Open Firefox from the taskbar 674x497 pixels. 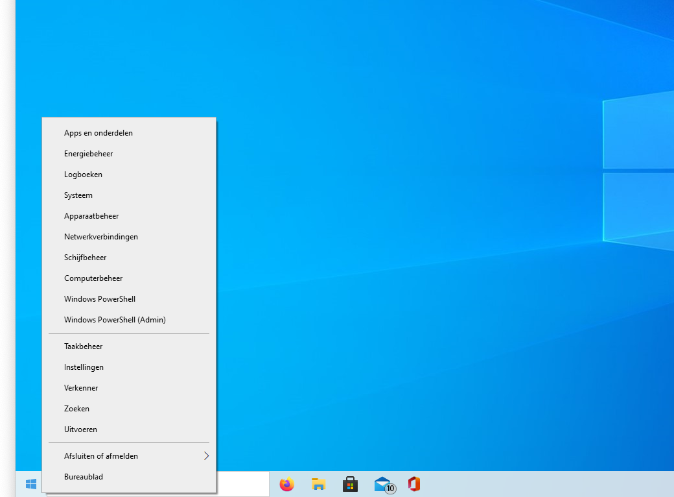point(286,484)
